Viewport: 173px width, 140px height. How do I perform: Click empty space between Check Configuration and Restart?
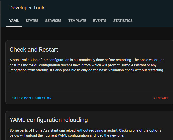tap(102, 98)
